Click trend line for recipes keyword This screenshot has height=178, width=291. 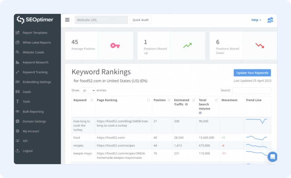coord(256,146)
